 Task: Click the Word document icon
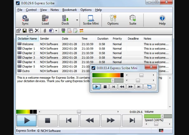(x=51, y=31)
